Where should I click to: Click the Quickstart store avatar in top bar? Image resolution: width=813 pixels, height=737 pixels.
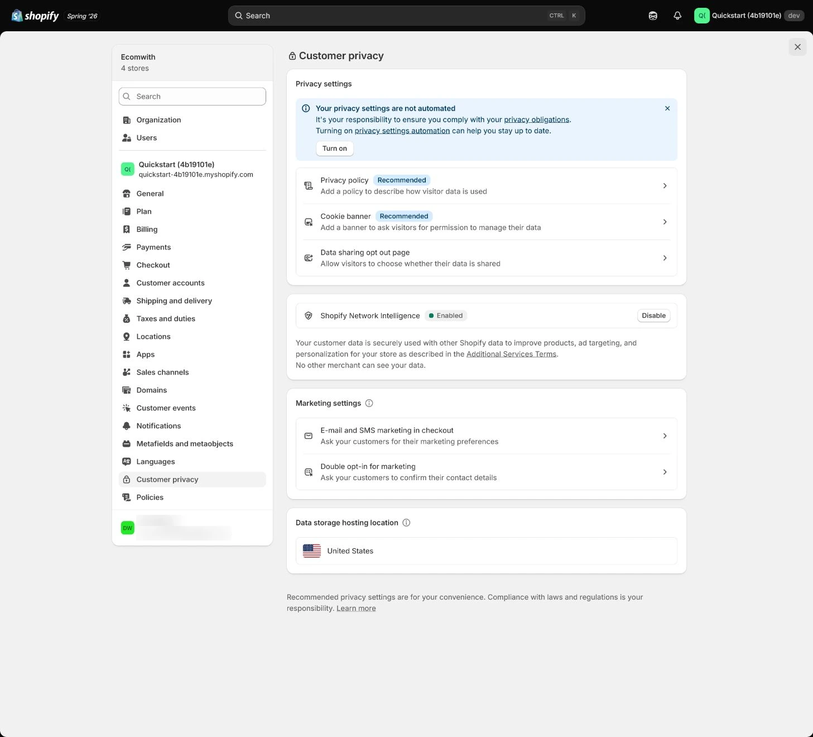click(x=702, y=16)
